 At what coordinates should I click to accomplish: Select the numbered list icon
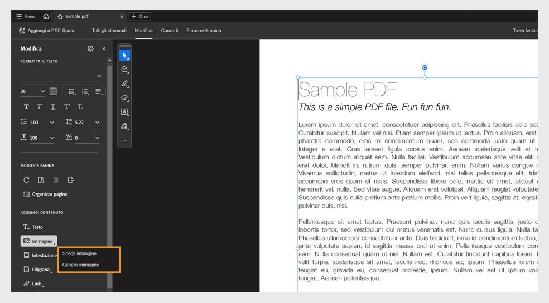[x=85, y=91]
